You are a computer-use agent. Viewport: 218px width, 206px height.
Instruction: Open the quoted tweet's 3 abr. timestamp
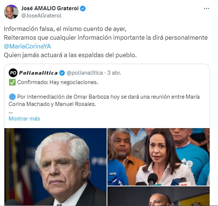(114, 73)
